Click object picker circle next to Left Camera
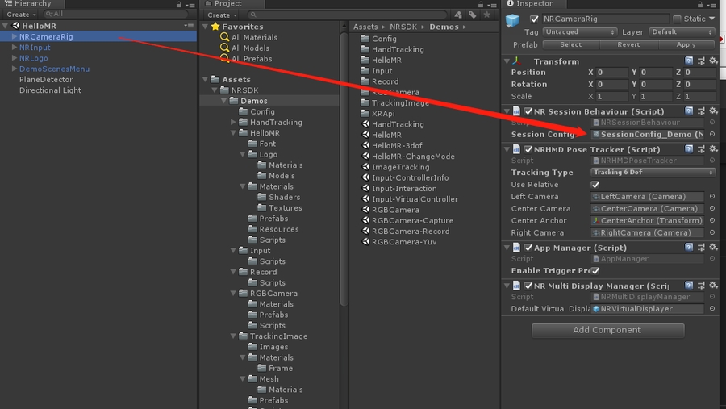The height and width of the screenshot is (409, 726). (712, 197)
